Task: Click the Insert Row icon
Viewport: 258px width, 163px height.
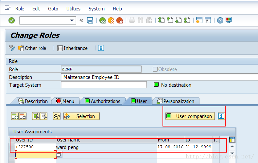Action: pos(15,116)
